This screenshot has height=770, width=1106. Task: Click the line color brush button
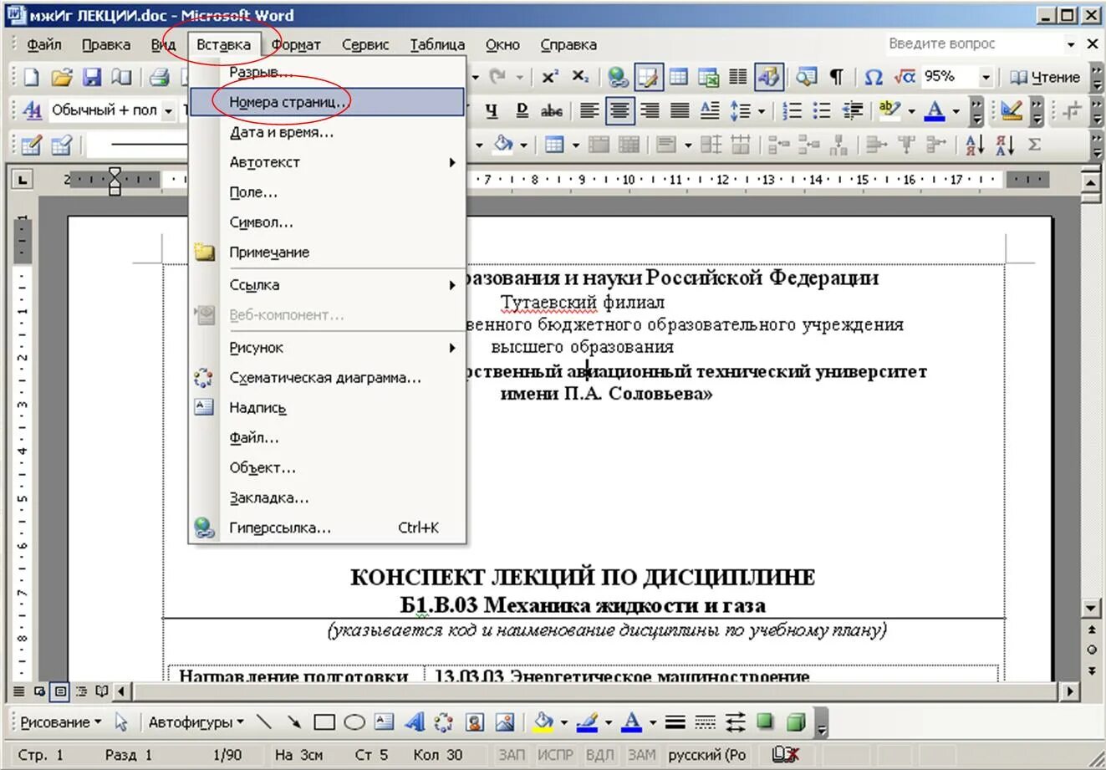588,722
